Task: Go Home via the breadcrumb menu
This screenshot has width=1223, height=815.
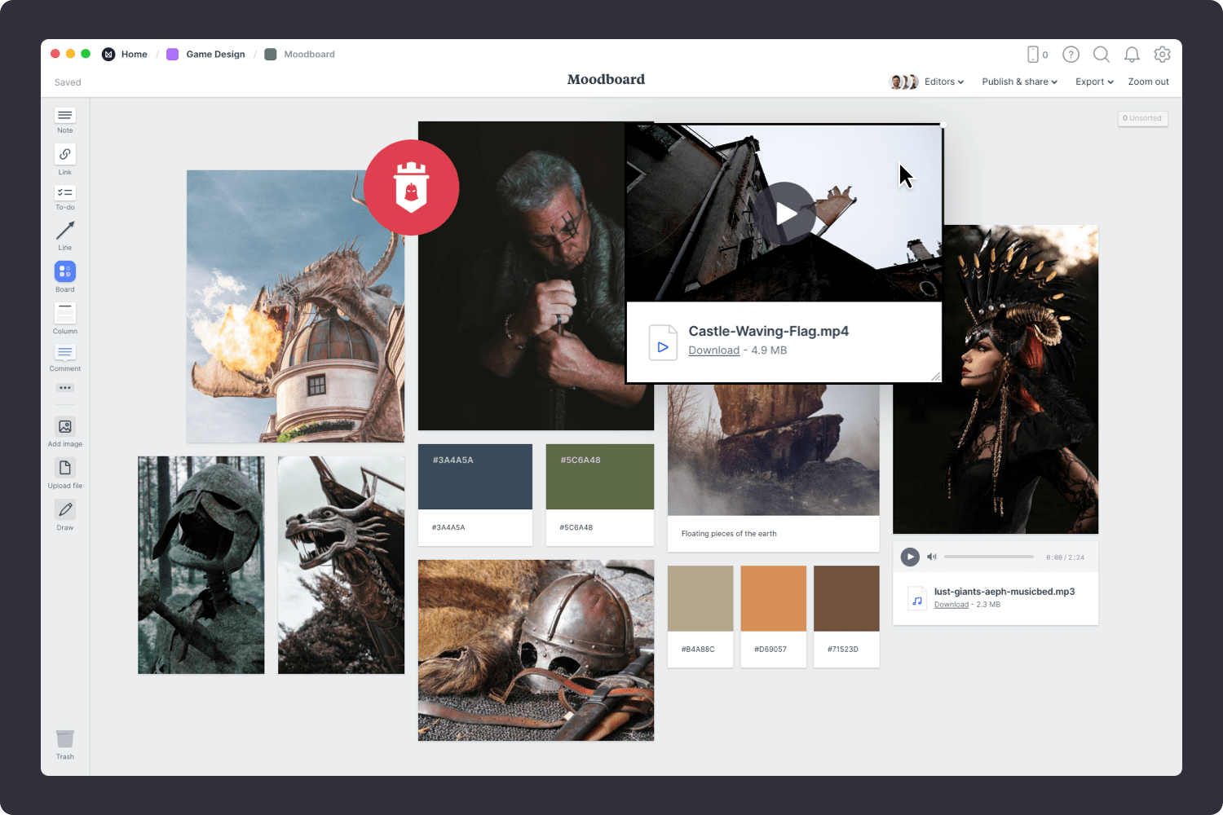Action: [134, 54]
